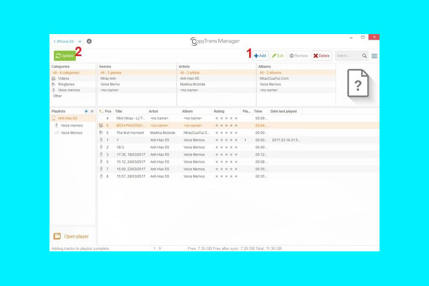Select the Voice memos playlist with microphone
The width and height of the screenshot is (429, 286).
(x=73, y=125)
